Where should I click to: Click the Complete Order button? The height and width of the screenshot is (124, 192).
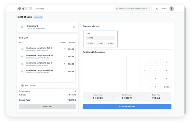coord(127,106)
